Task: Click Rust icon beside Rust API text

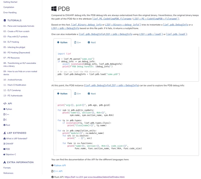Action: pos(52,177)
